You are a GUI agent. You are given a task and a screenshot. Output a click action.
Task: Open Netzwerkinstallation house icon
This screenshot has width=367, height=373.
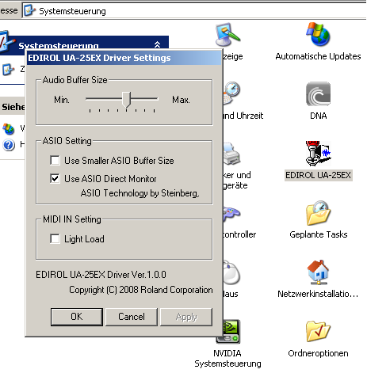pos(318,272)
